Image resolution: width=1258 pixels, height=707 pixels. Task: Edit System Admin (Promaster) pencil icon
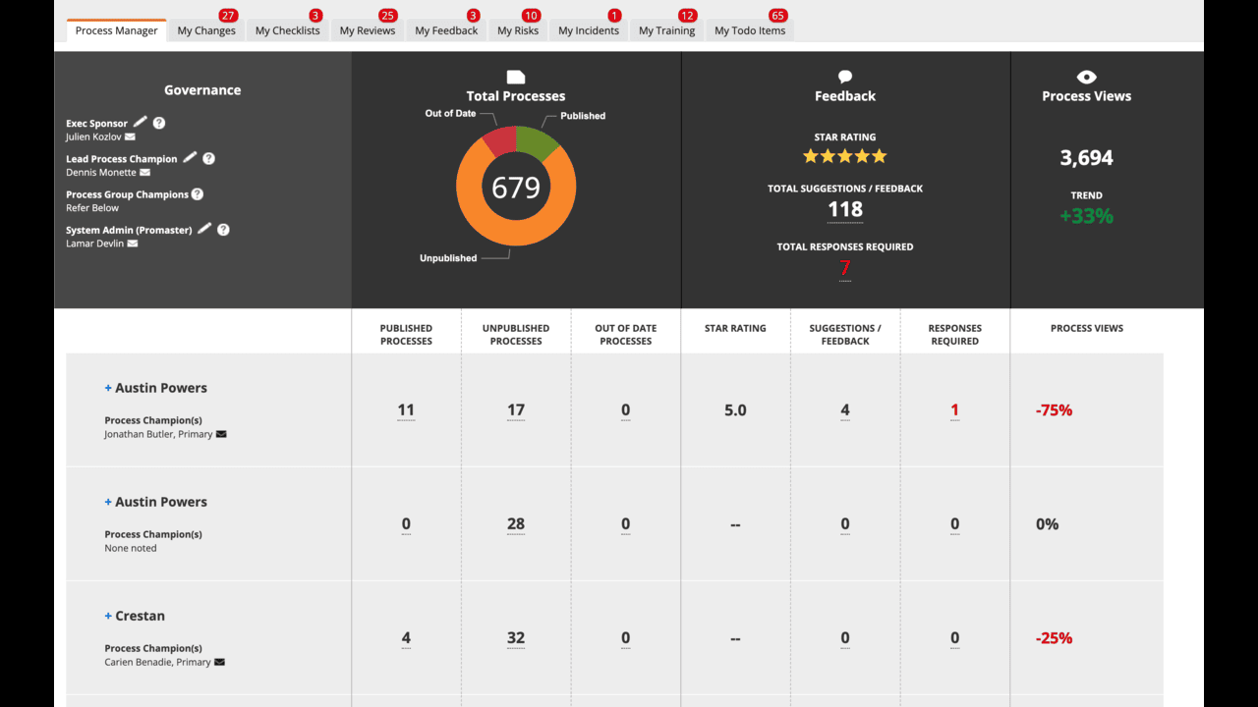click(204, 228)
